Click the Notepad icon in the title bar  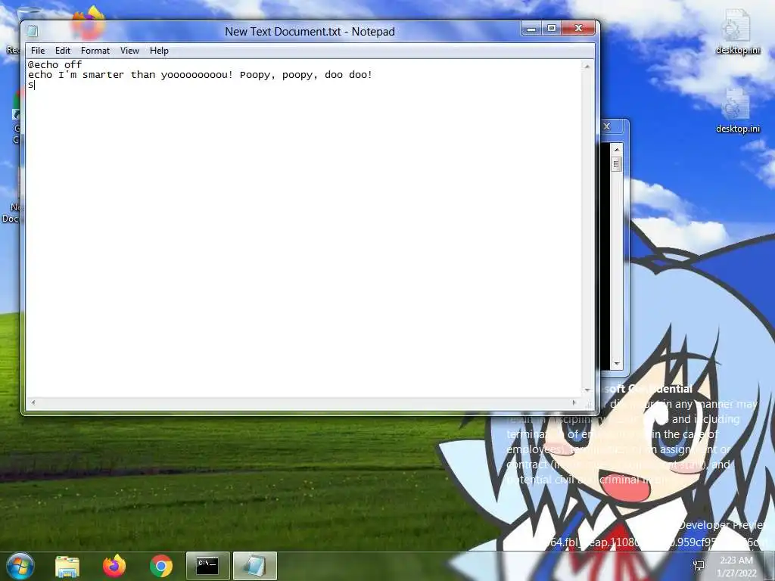coord(33,31)
